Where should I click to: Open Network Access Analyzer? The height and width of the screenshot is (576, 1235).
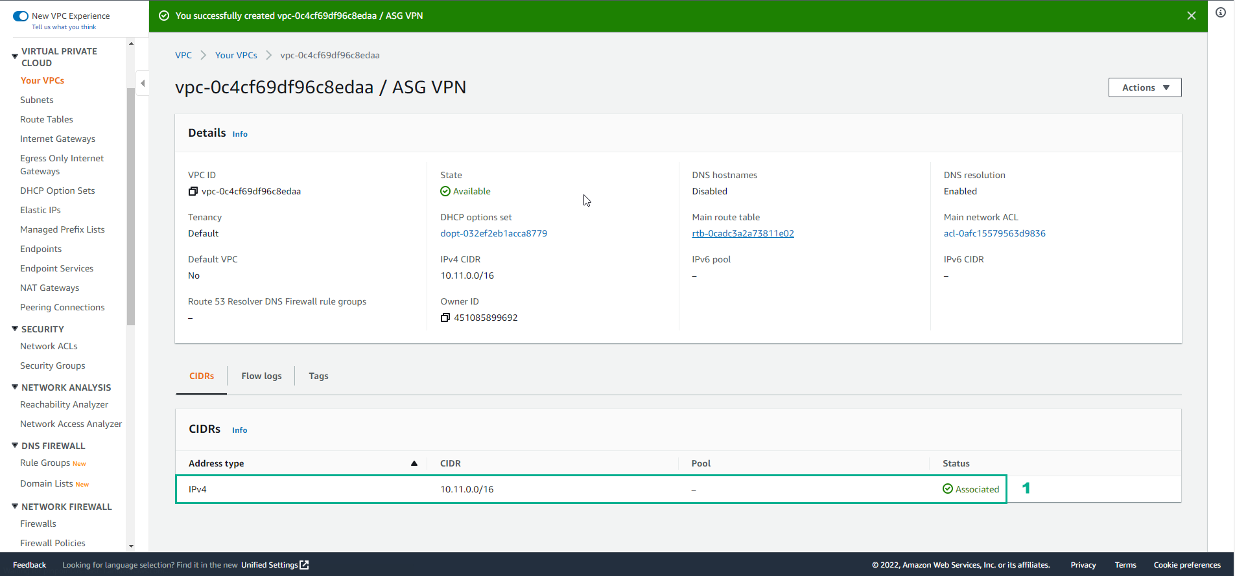[71, 424]
